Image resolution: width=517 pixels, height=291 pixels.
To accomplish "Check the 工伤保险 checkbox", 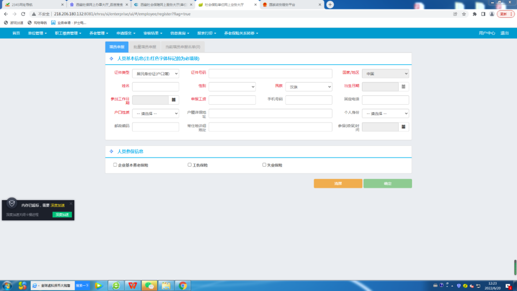I will click(x=190, y=165).
